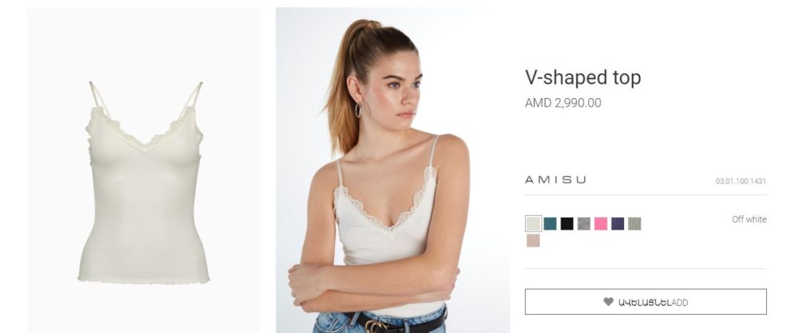The width and height of the screenshot is (798, 333).
Task: Select the pink color swatch
Action: [x=601, y=224]
